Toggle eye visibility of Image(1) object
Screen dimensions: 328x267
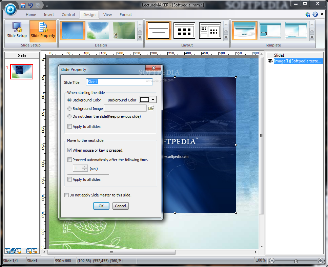(x=270, y=61)
